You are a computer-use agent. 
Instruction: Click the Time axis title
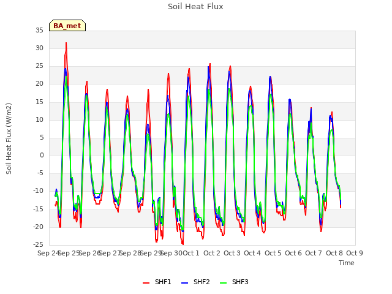pyautogui.click(x=347, y=263)
